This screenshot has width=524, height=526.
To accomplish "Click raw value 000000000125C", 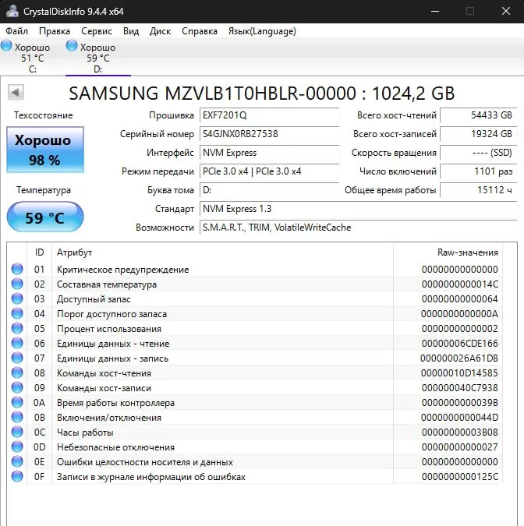I will click(459, 477).
